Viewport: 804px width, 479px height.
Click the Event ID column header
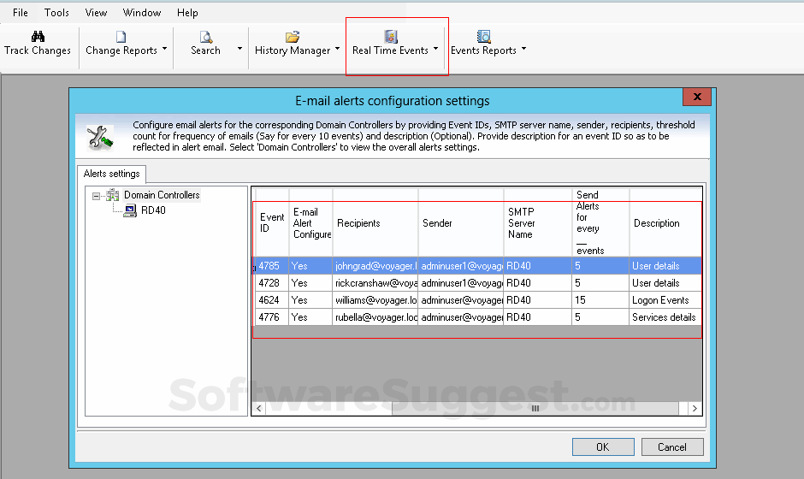[x=272, y=223]
